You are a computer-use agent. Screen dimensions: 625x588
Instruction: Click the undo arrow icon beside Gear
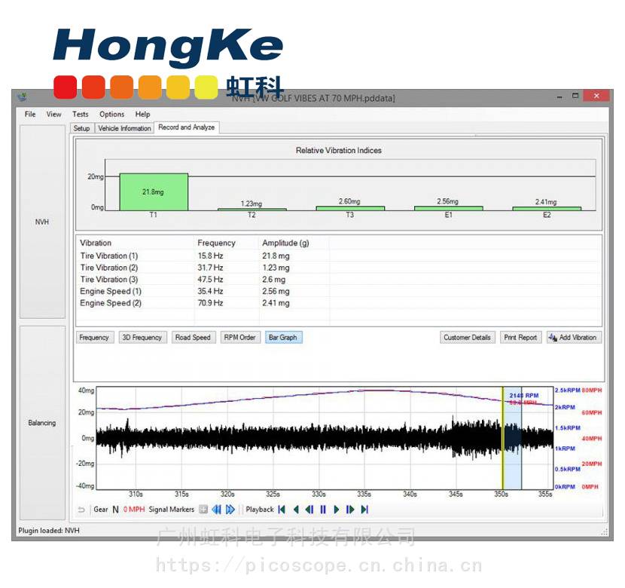[81, 510]
